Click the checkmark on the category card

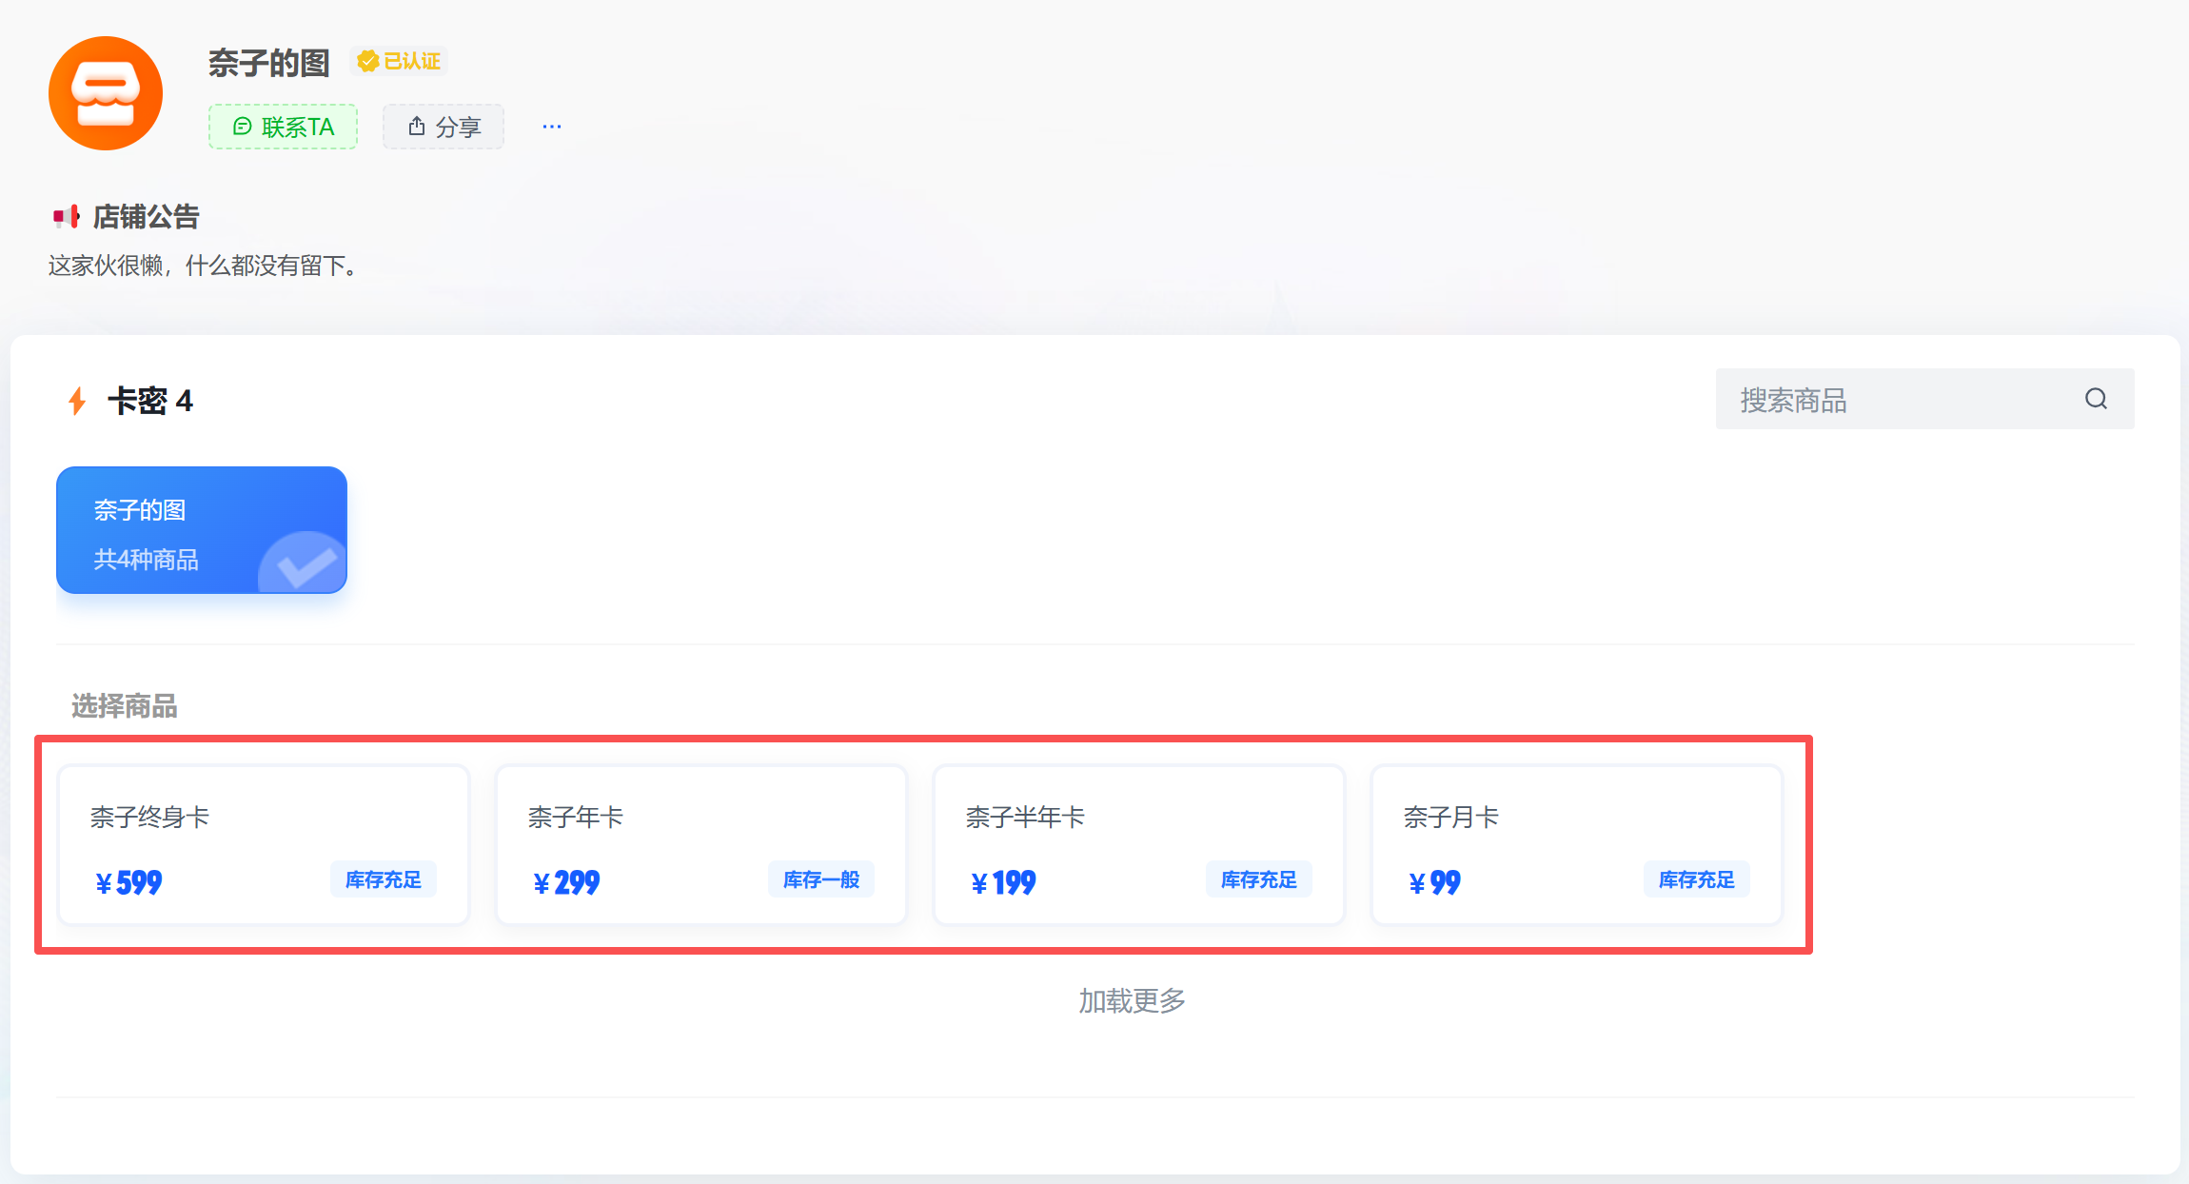(306, 564)
